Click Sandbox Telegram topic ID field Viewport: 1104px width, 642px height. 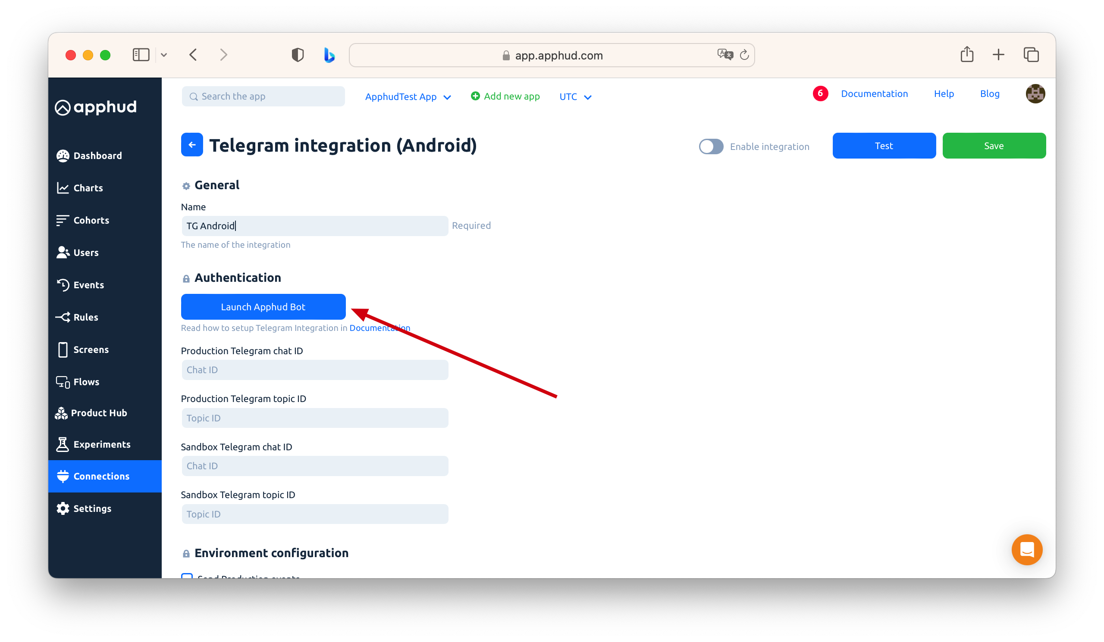[x=314, y=514]
